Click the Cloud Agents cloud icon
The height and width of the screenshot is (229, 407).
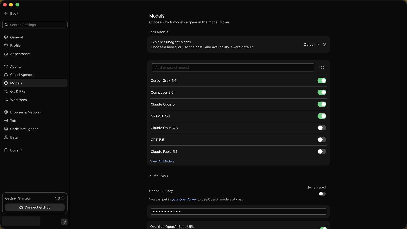tap(6, 75)
